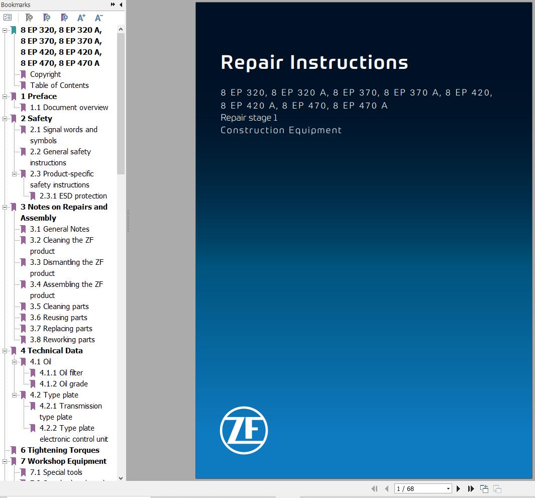Image resolution: width=535 pixels, height=498 pixels.
Task: Open the Table of Contents bookmark
Action: coord(60,85)
